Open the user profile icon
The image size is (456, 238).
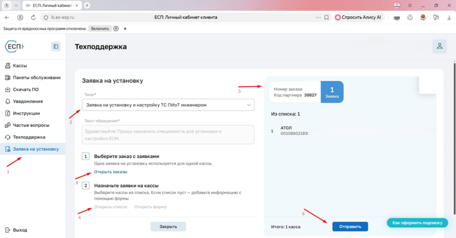439,46
